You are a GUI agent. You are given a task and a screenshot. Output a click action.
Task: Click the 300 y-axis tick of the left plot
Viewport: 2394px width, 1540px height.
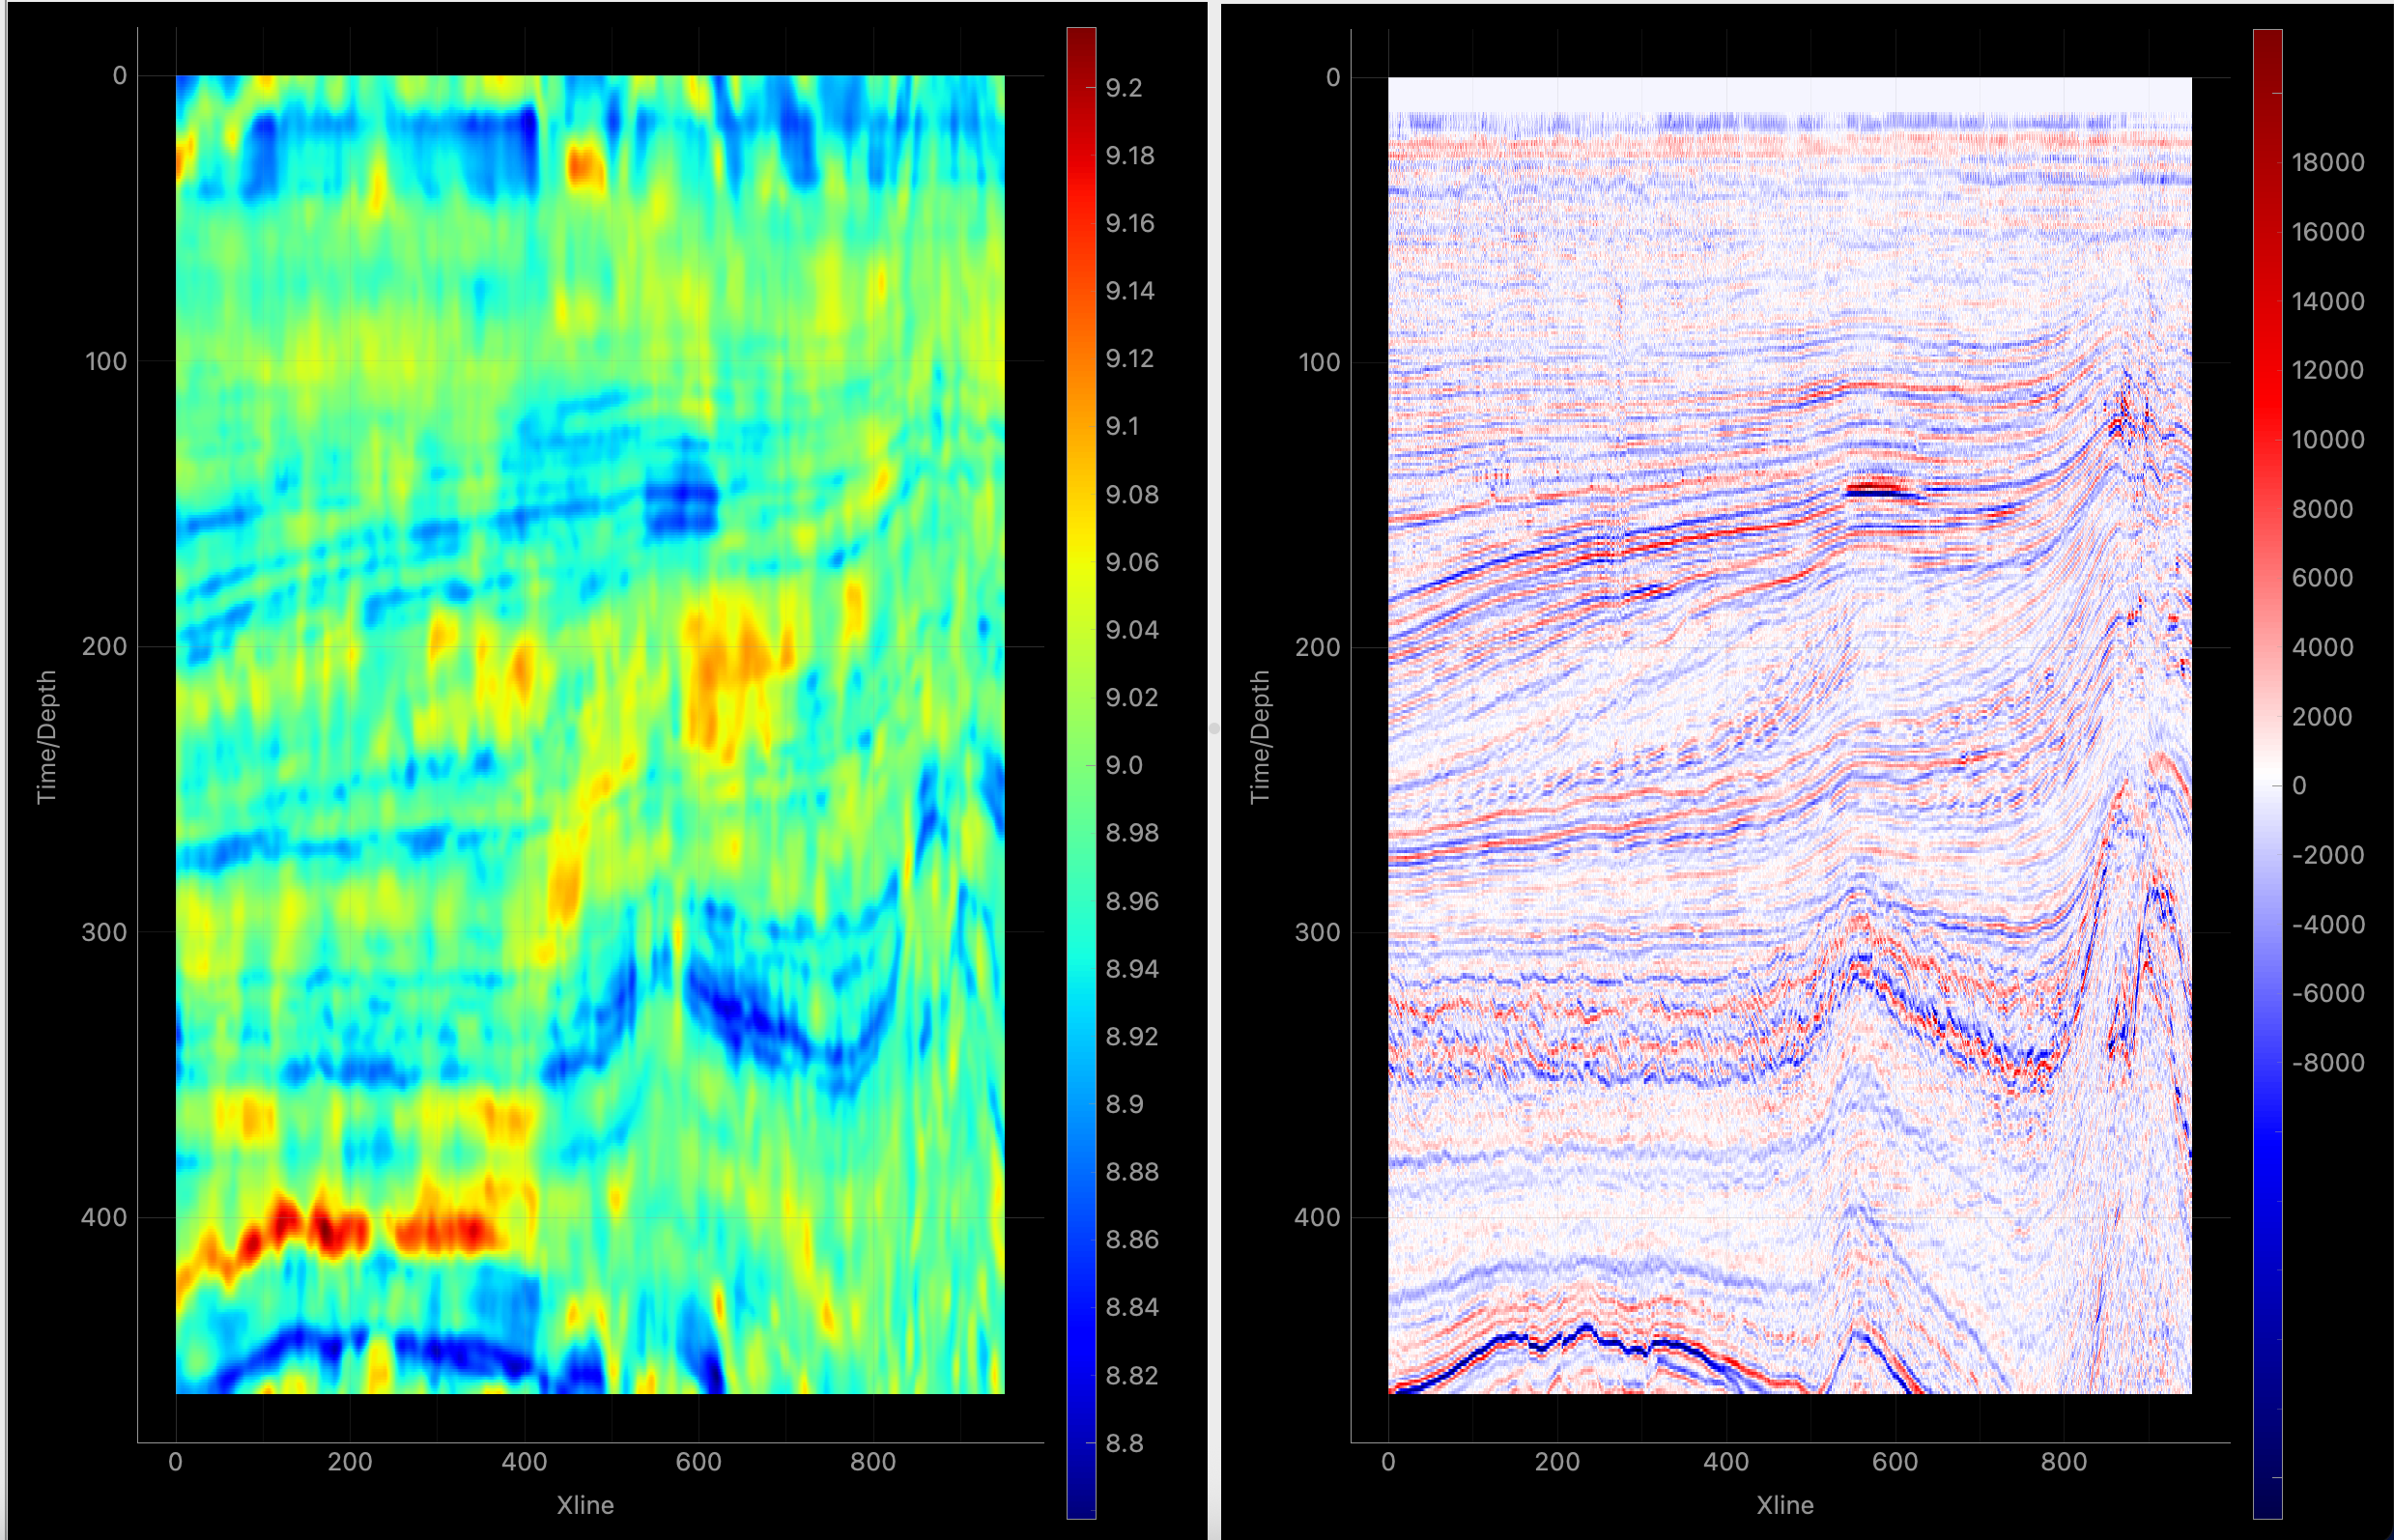104,932
